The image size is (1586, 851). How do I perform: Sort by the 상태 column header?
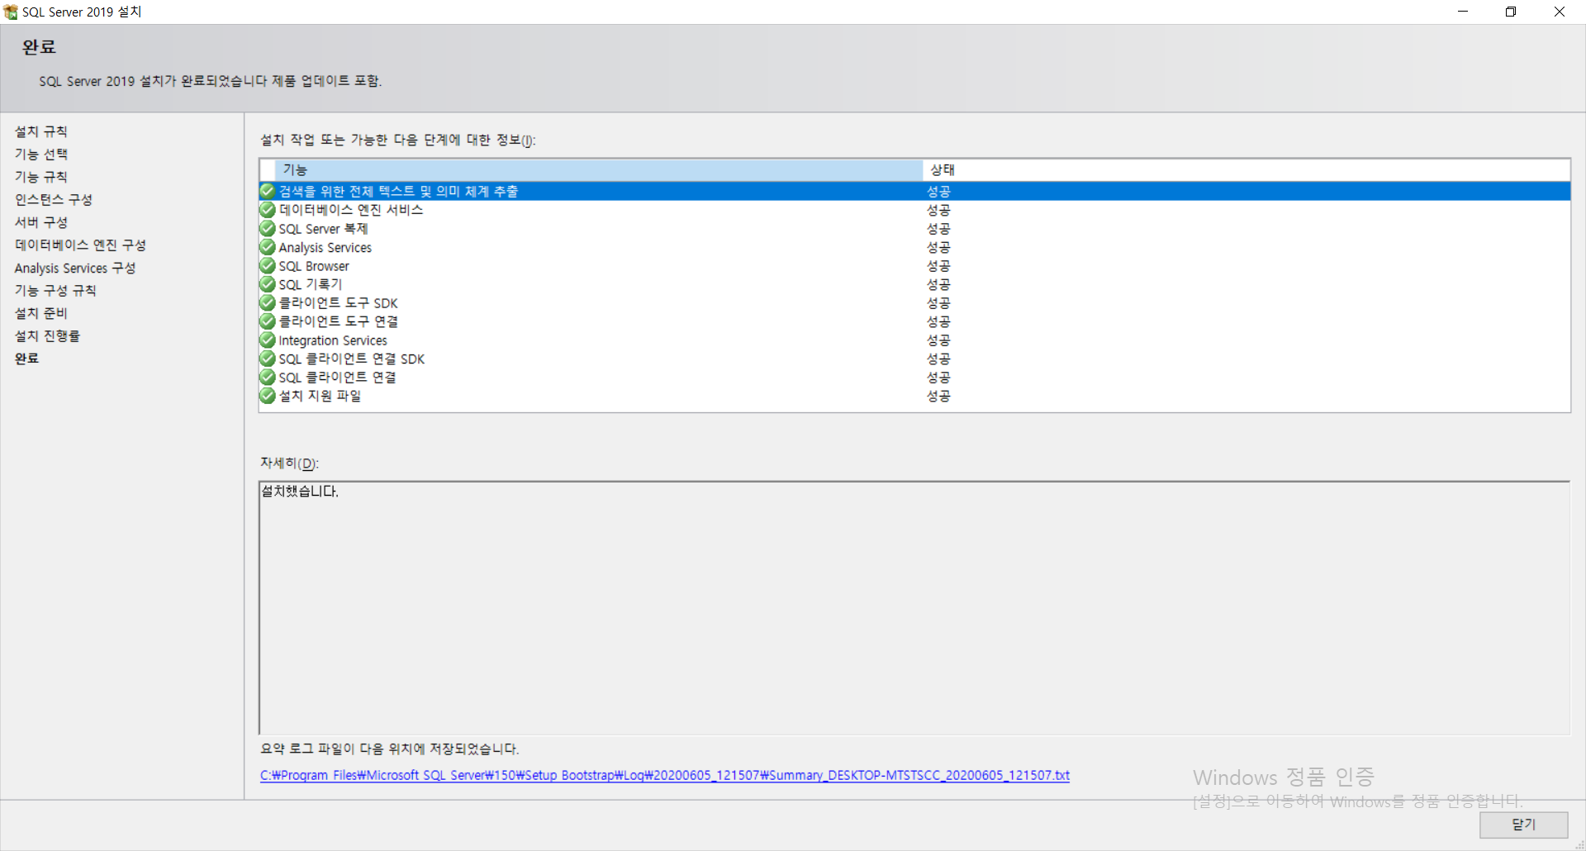pos(1246,169)
